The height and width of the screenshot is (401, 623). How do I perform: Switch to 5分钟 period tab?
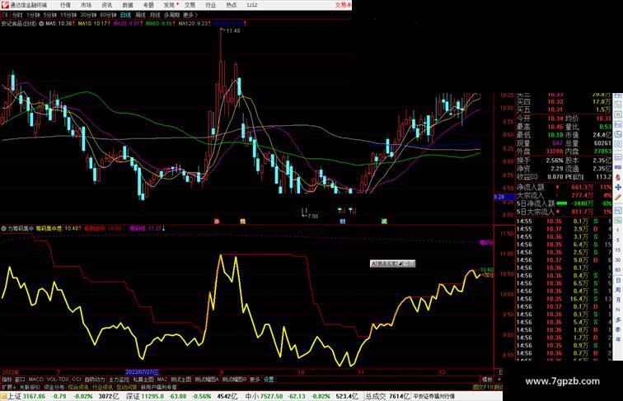coord(50,15)
